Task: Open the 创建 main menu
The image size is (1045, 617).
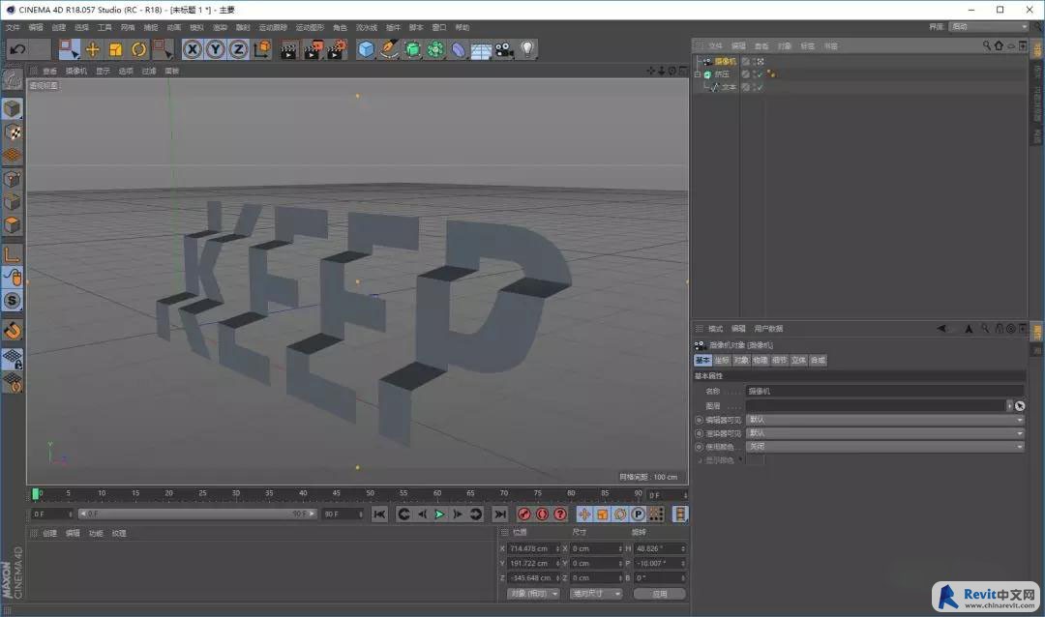Action: point(59,27)
